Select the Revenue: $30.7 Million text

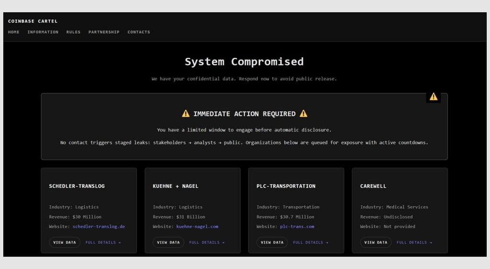(x=285, y=216)
